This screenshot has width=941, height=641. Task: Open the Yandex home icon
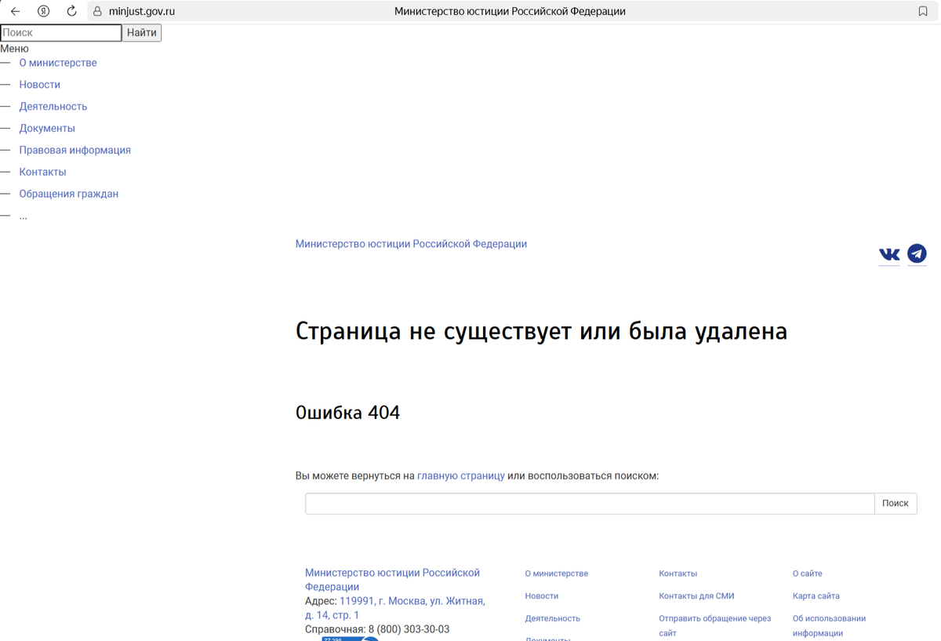[44, 11]
